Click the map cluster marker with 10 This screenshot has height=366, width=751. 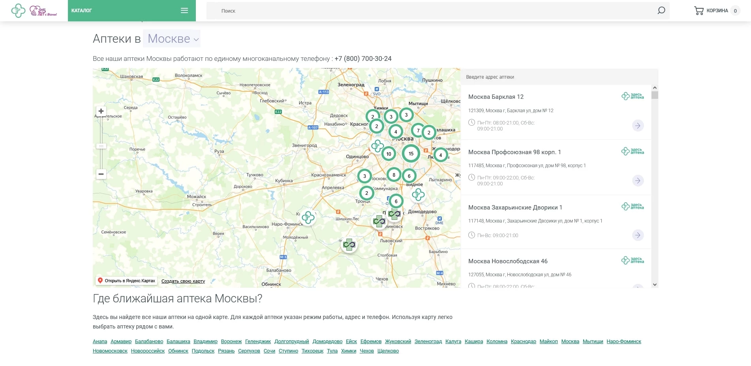coord(389,154)
